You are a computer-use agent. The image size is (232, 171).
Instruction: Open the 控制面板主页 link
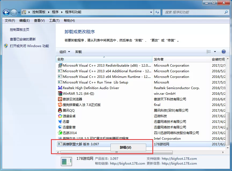(20, 29)
